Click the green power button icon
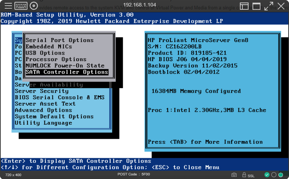This screenshot has width=289, height=179. click(281, 175)
